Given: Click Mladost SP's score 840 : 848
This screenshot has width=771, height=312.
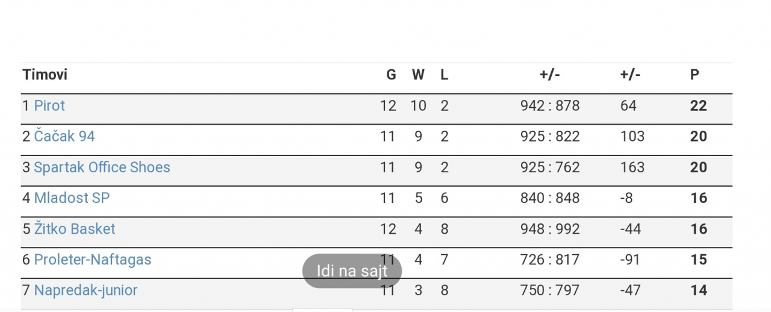Looking at the screenshot, I should point(549,198).
